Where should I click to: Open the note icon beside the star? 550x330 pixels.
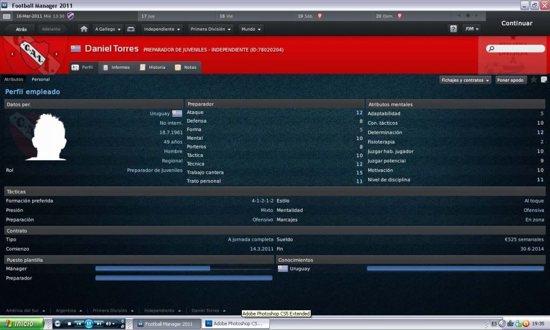pos(544,80)
